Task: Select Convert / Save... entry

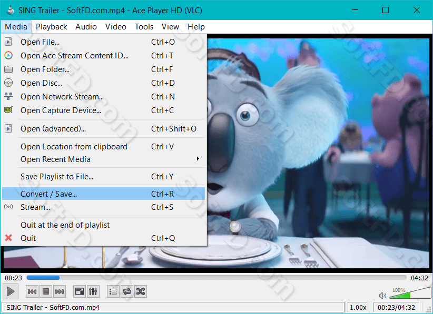Action: click(x=103, y=194)
